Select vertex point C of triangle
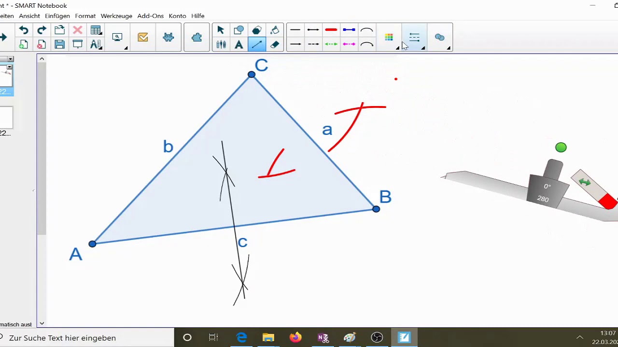Viewport: 618px width, 347px height. [x=252, y=74]
